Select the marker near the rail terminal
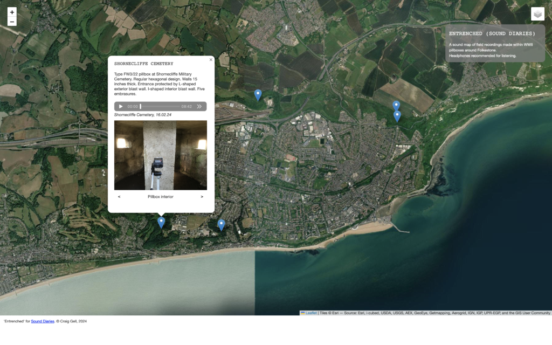 click(258, 95)
